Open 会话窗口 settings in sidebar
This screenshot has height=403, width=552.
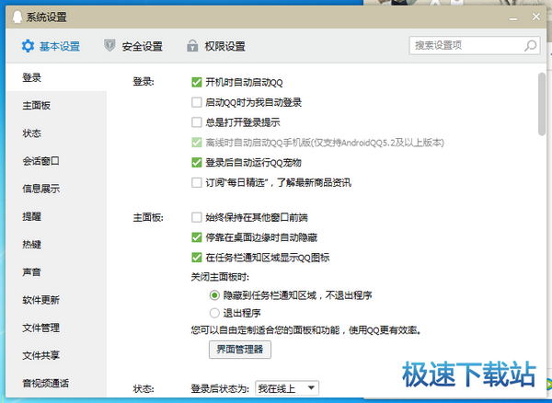coord(56,161)
